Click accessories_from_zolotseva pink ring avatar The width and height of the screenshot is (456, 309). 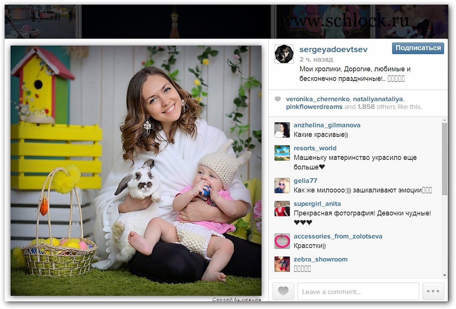pyautogui.click(x=282, y=241)
